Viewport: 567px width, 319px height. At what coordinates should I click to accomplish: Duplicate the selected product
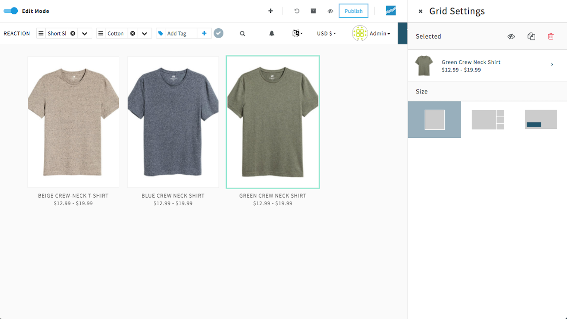tap(532, 36)
